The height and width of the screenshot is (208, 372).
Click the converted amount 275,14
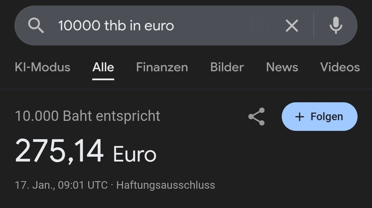pos(59,152)
